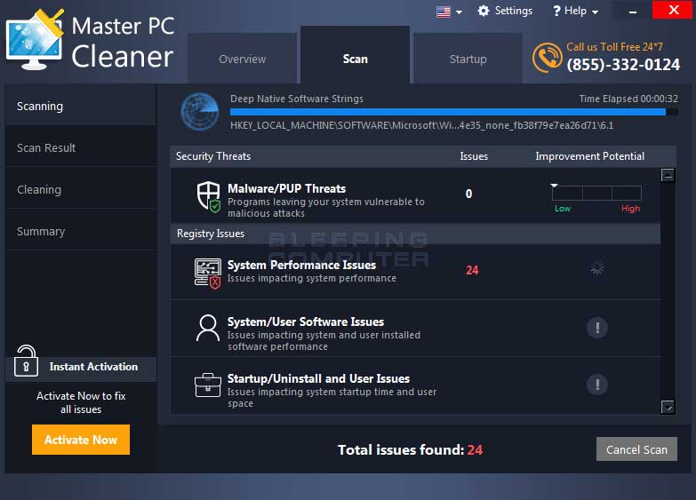Click the Help question mark icon
This screenshot has width=696, height=500.
[x=556, y=11]
